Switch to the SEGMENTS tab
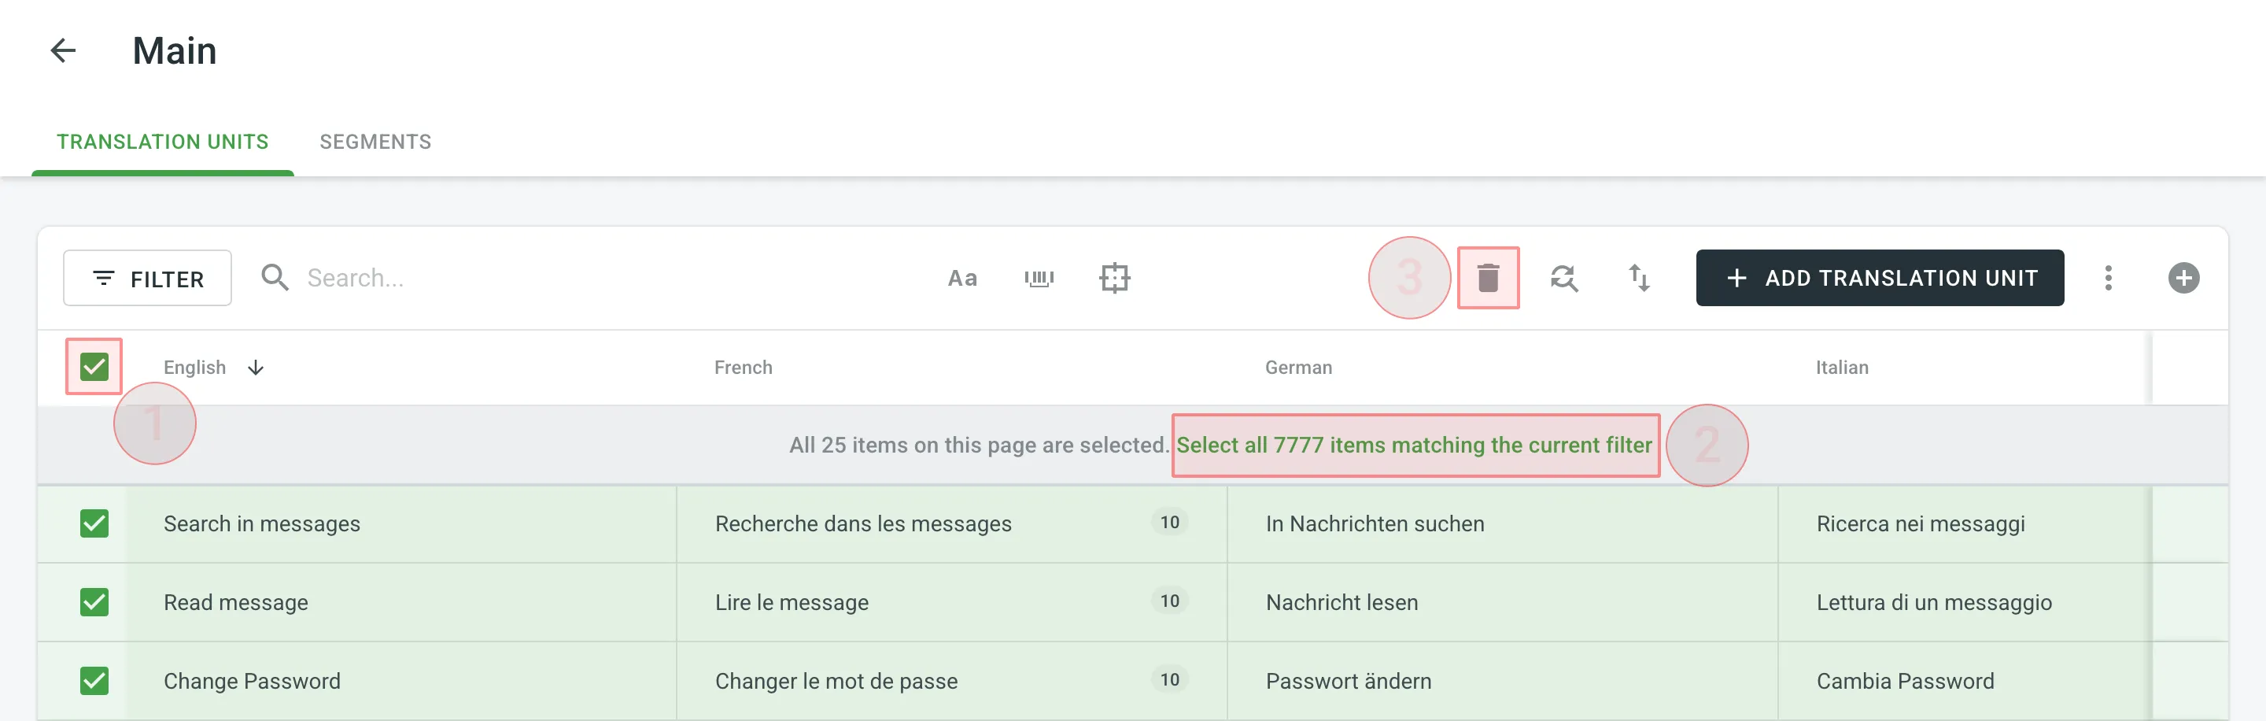Image resolution: width=2266 pixels, height=721 pixels. click(x=375, y=141)
